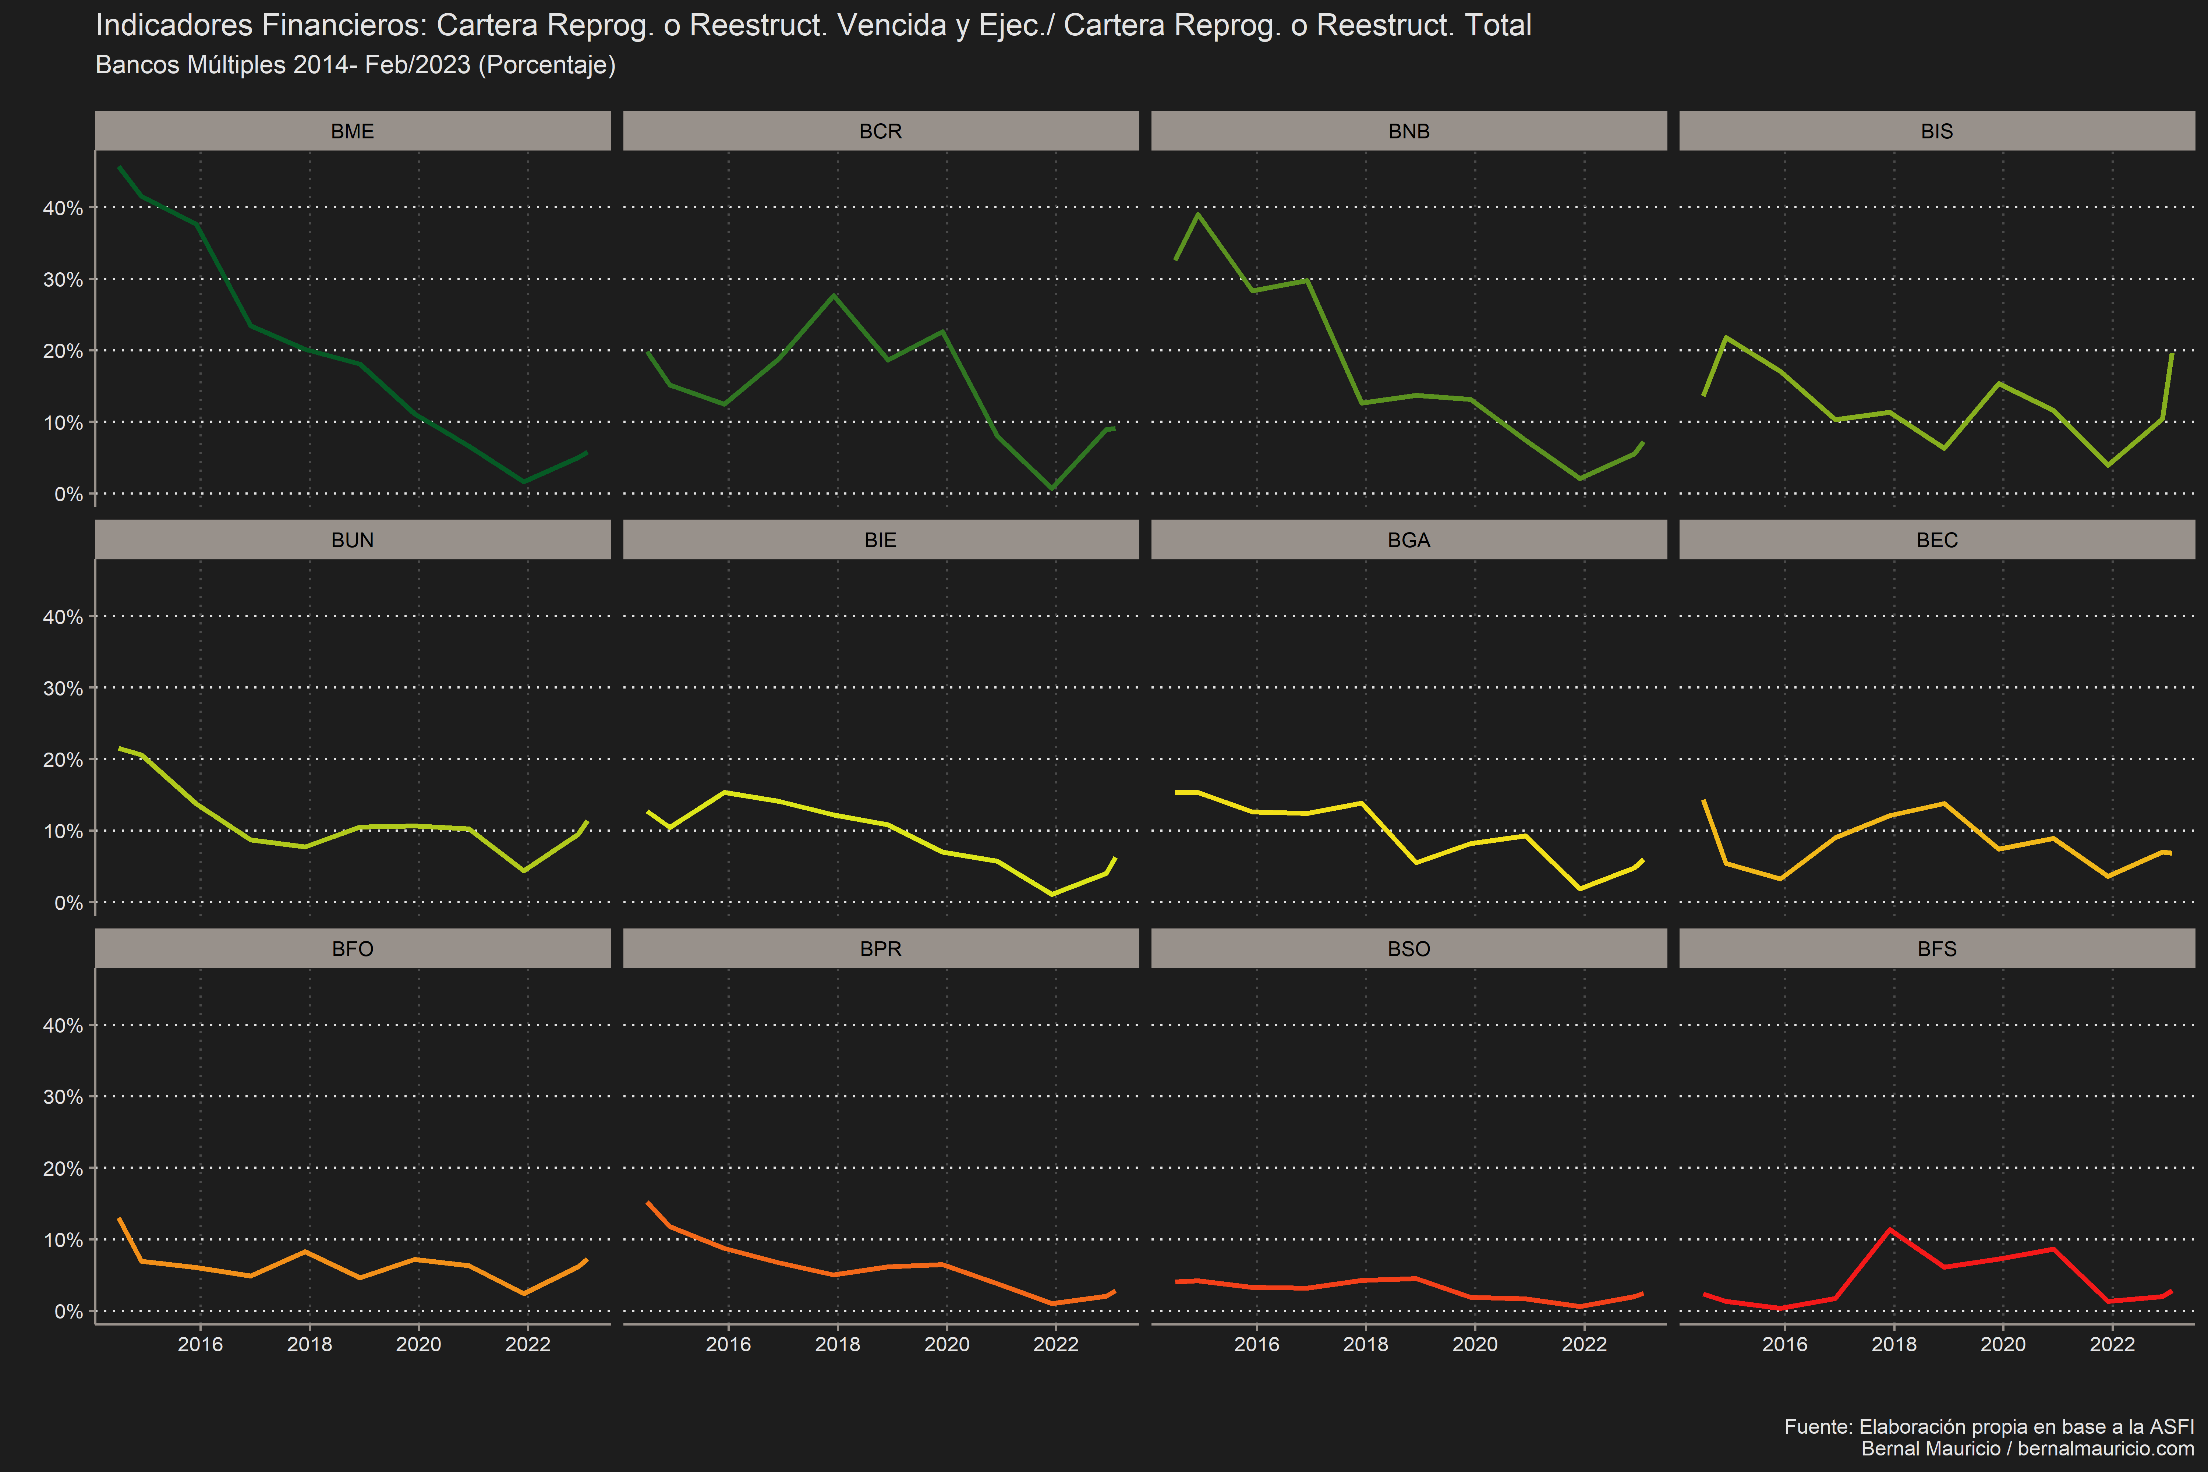Click the 2020 axis label under BPR

(x=947, y=1344)
